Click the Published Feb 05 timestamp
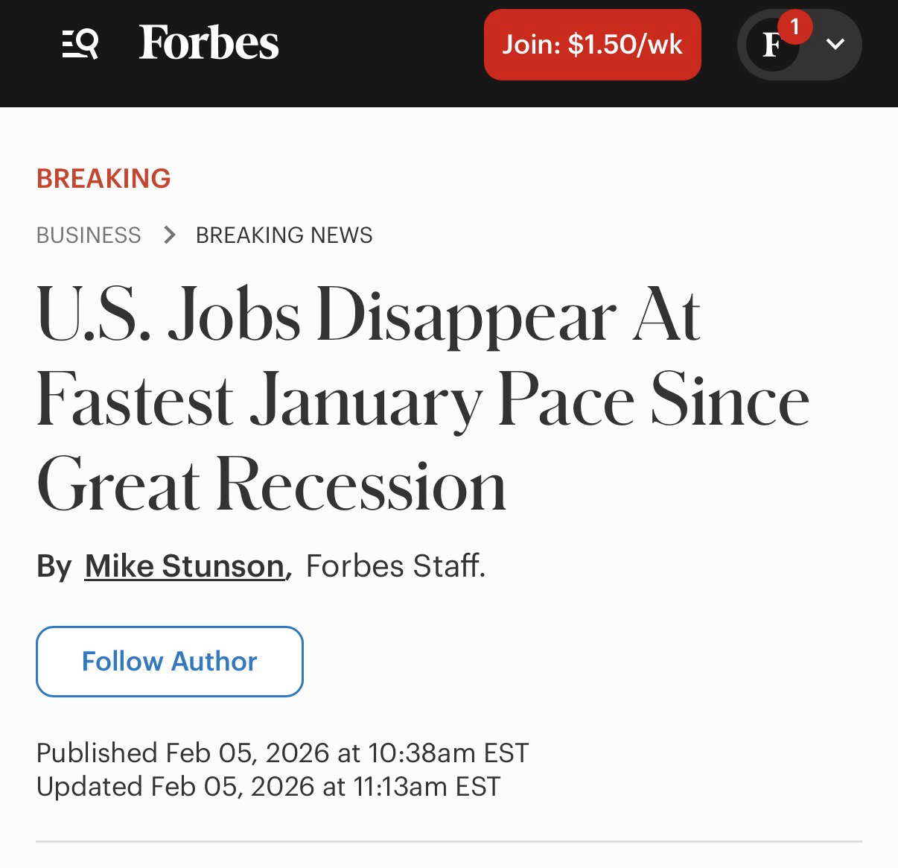This screenshot has width=898, height=868. [282, 753]
